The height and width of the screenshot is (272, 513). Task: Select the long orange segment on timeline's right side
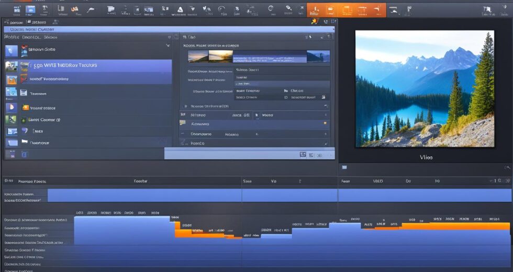point(455,226)
